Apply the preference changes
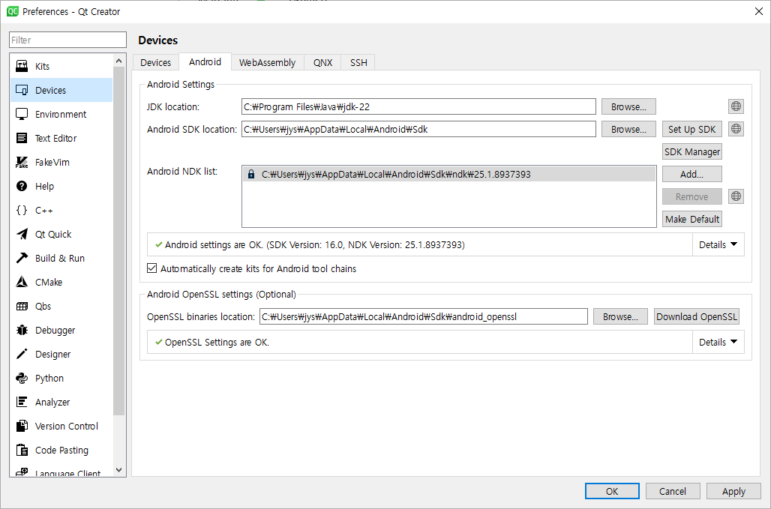The image size is (771, 509). click(x=733, y=491)
